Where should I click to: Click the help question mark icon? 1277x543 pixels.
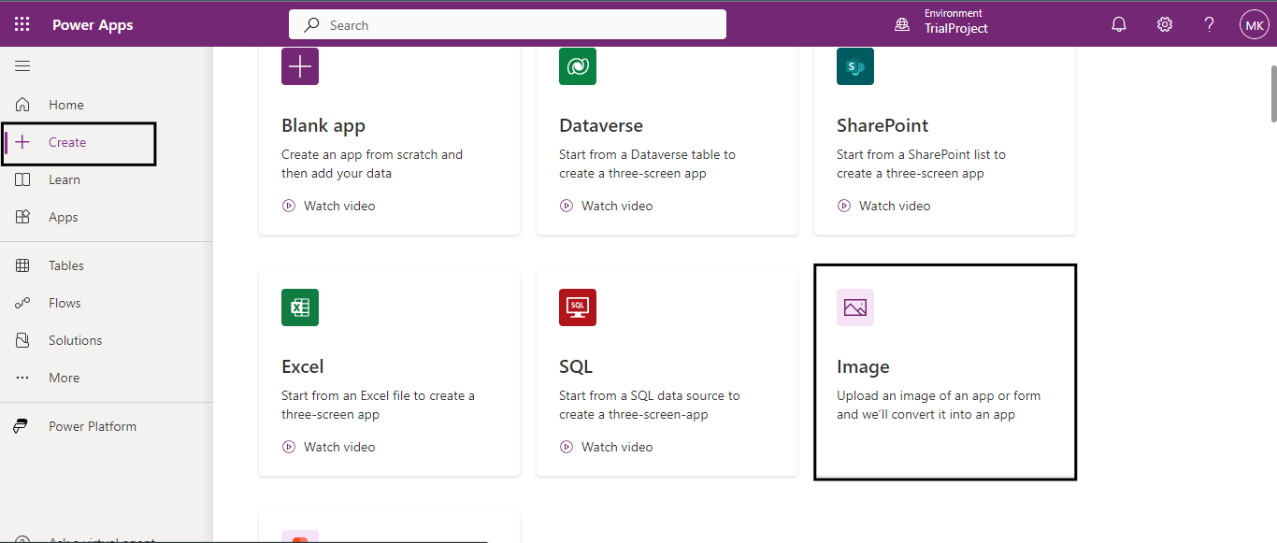point(1210,24)
